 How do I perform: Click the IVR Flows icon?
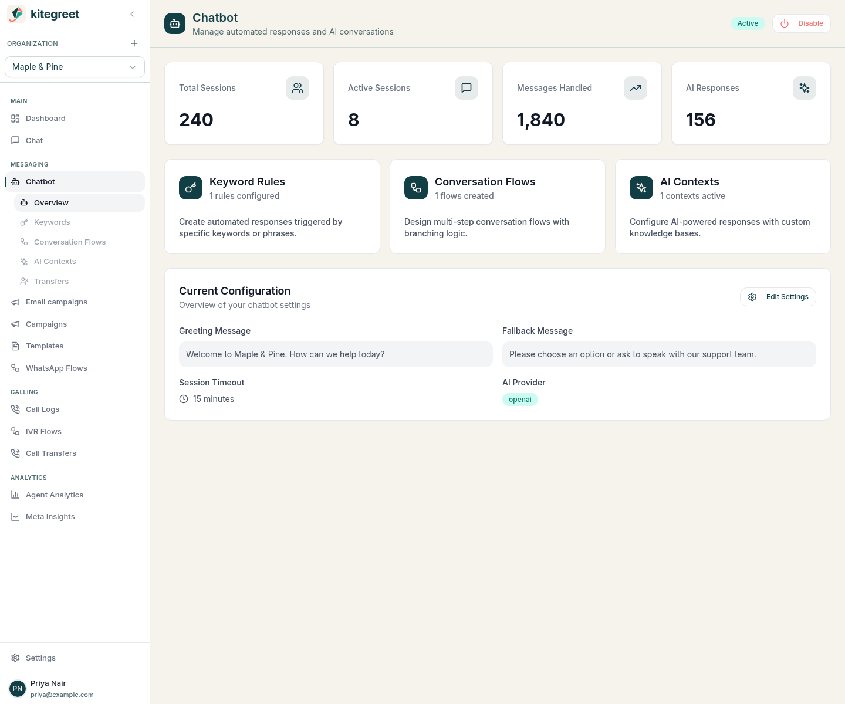tap(15, 432)
